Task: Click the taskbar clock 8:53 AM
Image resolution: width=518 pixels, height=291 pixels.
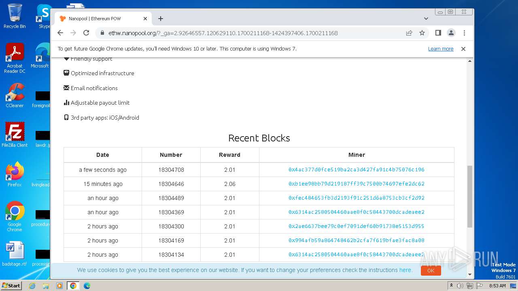Action: pyautogui.click(x=497, y=286)
